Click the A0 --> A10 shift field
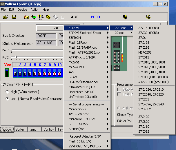Image resolution: width=176 pixels, height=150 pixels. (46, 43)
